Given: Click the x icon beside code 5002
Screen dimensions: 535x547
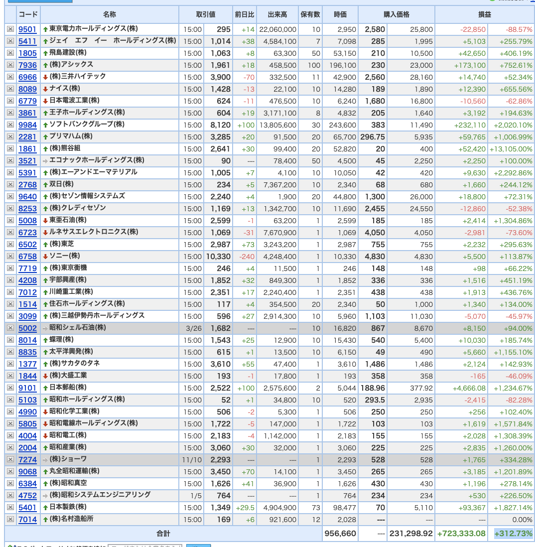Looking at the screenshot, I should [10, 328].
